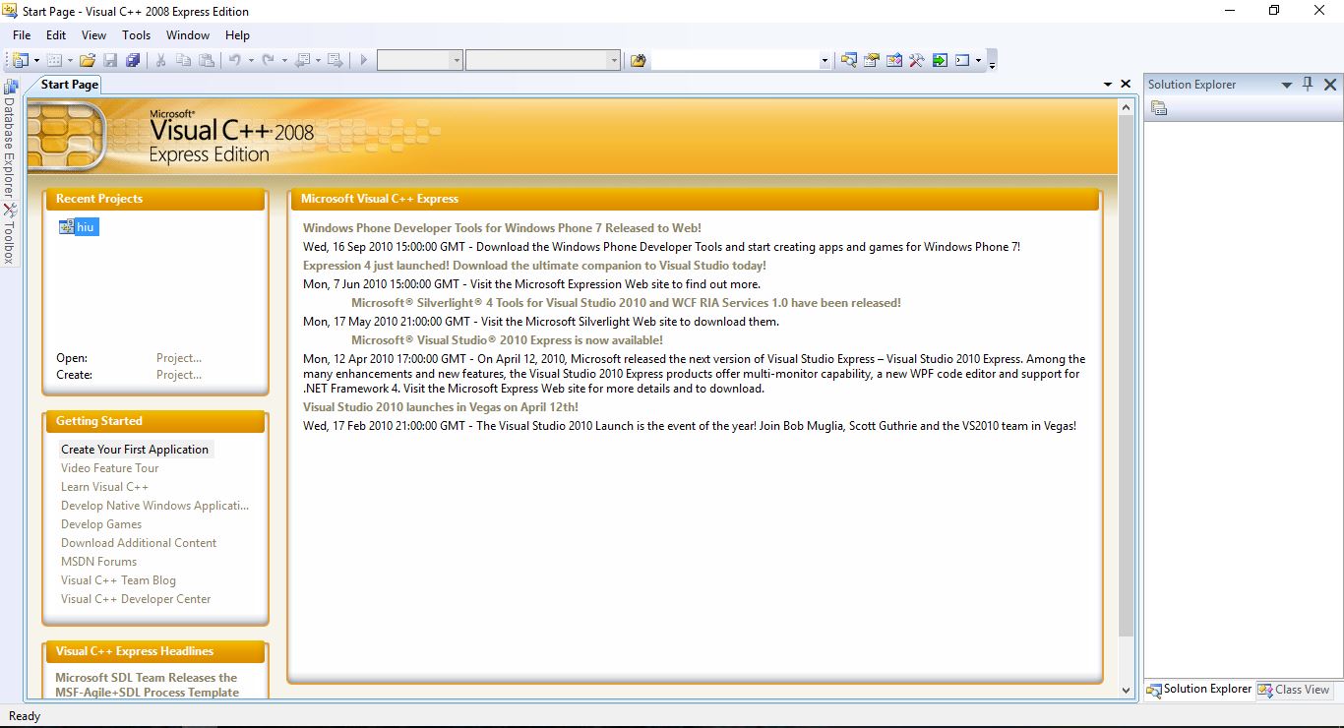
Task: Open the Solution Configurations combo box
Action: (x=419, y=61)
